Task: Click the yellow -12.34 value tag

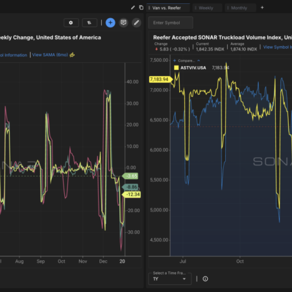Action: 132,195
